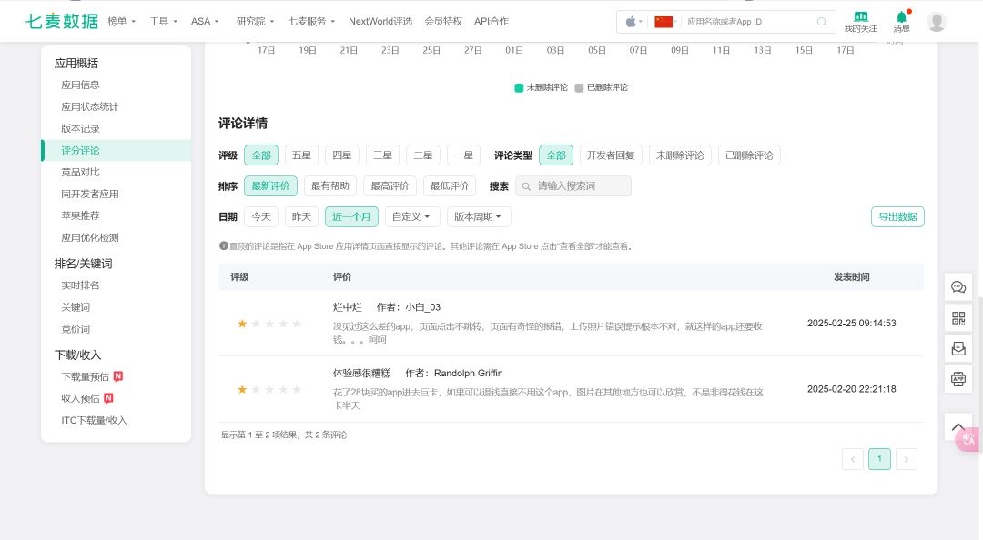Click the info icon before 置顶的评论 note

pyautogui.click(x=223, y=246)
